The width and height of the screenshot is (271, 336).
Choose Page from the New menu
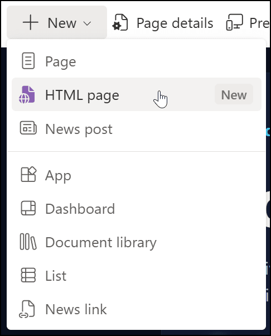point(137,61)
